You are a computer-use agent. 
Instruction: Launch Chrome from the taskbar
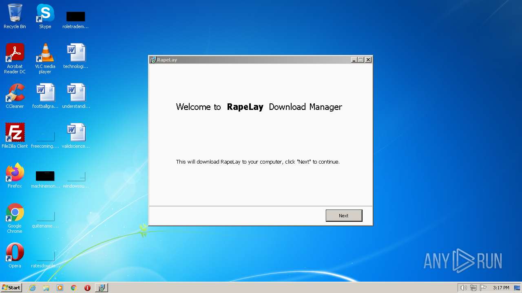coord(74,288)
